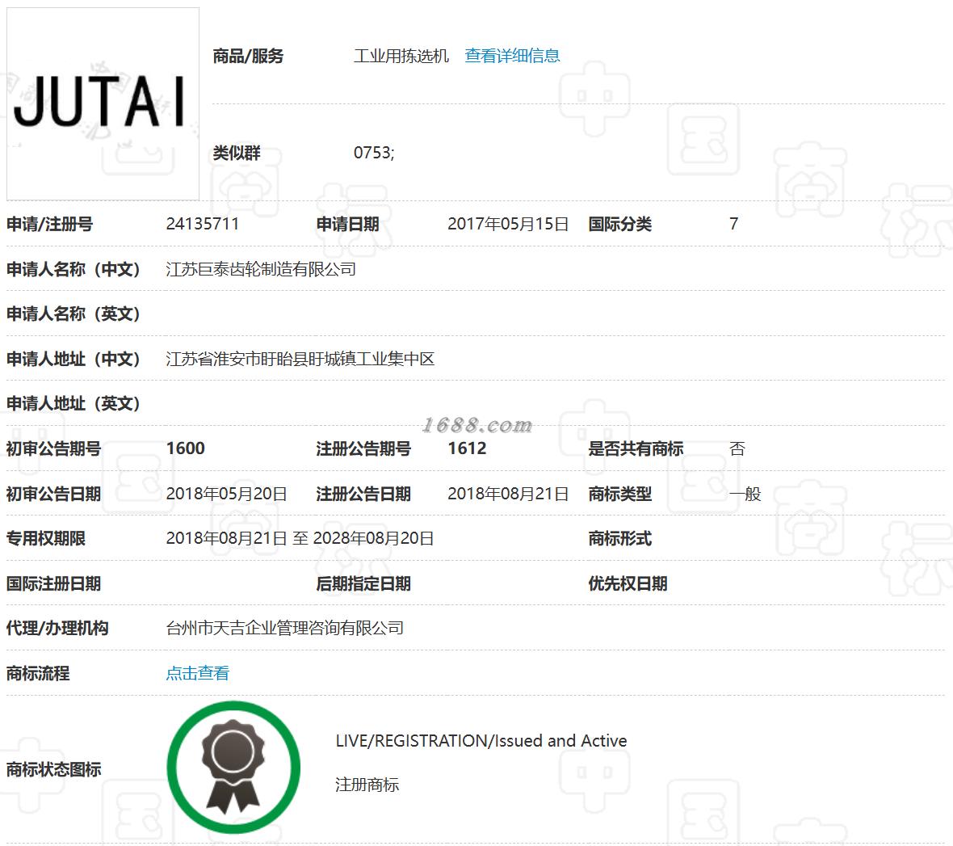
Task: Click the 申请日期 label
Action: click(x=347, y=224)
